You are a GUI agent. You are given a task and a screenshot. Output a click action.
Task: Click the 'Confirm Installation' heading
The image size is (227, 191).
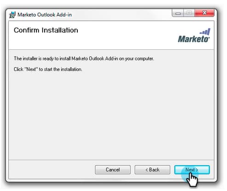point(46,30)
